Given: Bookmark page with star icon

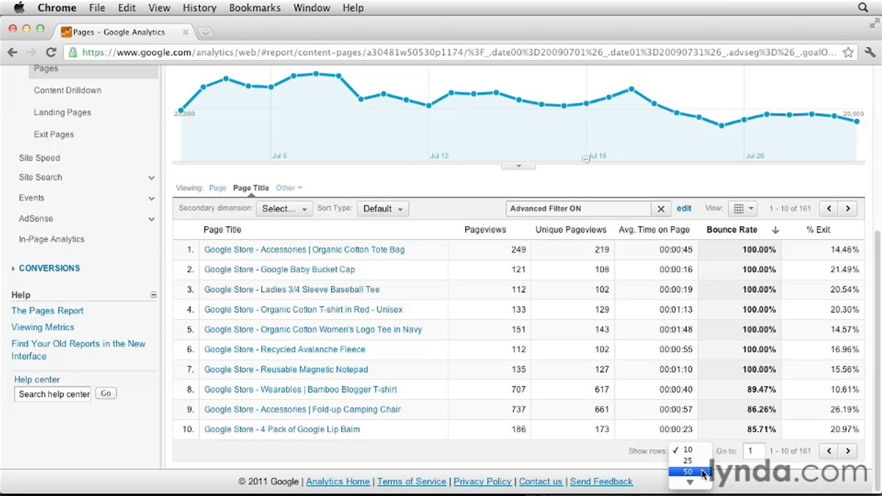Looking at the screenshot, I should coord(848,52).
